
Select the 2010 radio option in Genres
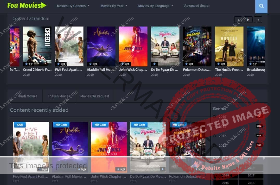[214, 117]
